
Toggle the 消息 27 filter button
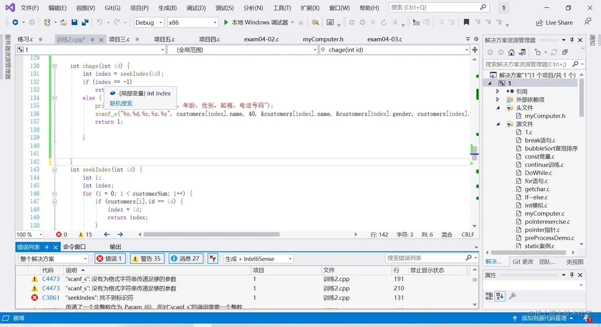tap(186, 259)
